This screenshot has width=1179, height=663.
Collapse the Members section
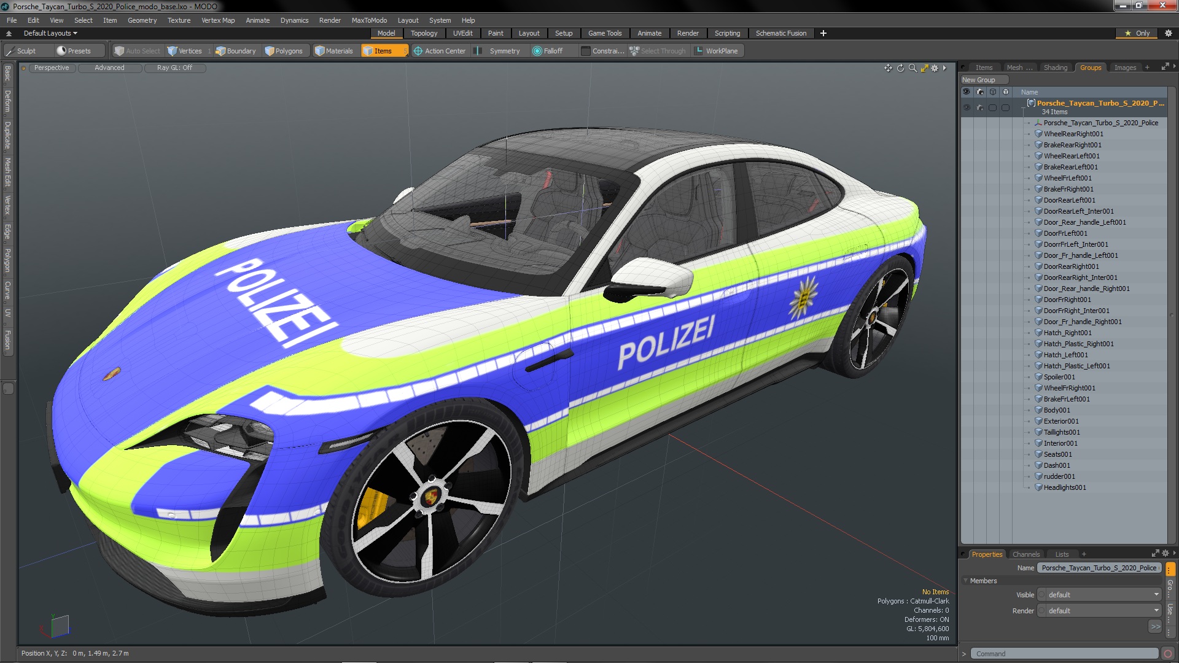(x=966, y=581)
